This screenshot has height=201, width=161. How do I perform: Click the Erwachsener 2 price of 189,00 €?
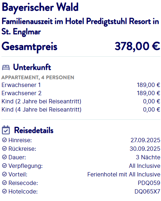pos(149,93)
